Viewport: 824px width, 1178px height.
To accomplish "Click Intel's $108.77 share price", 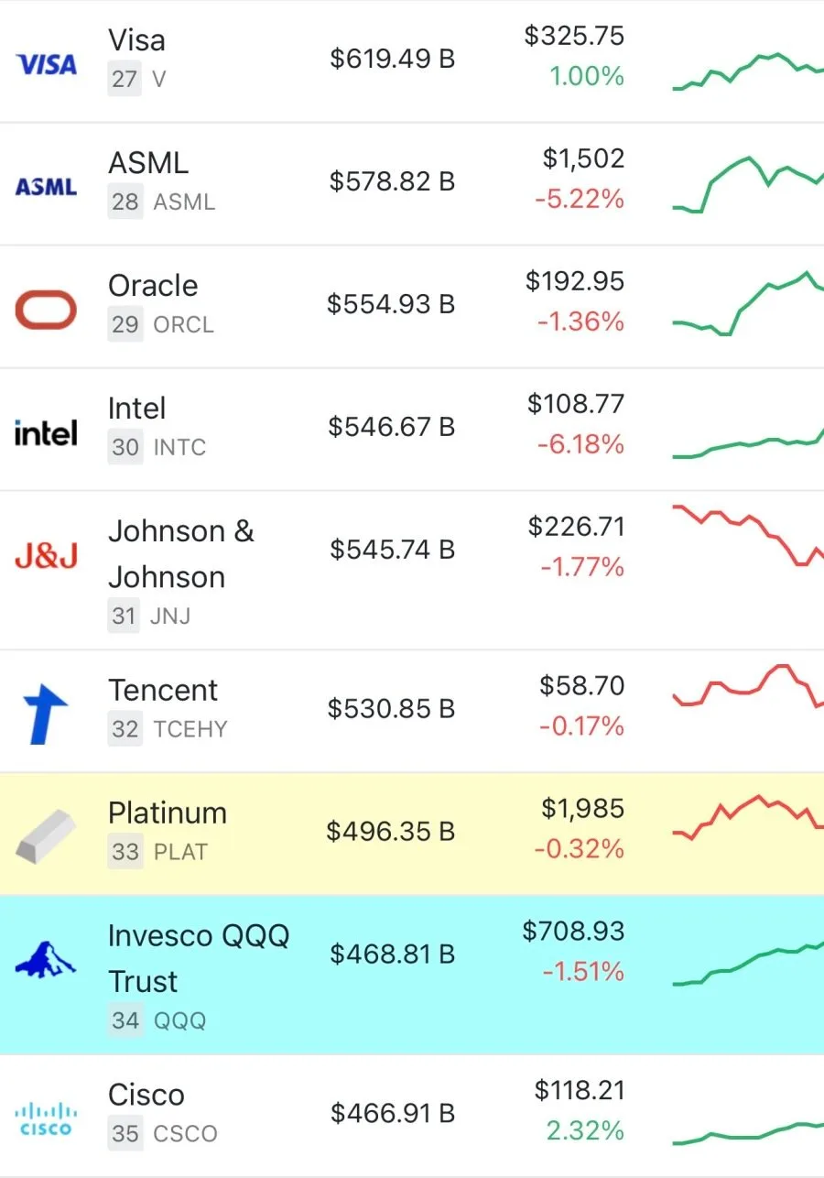I will [576, 403].
